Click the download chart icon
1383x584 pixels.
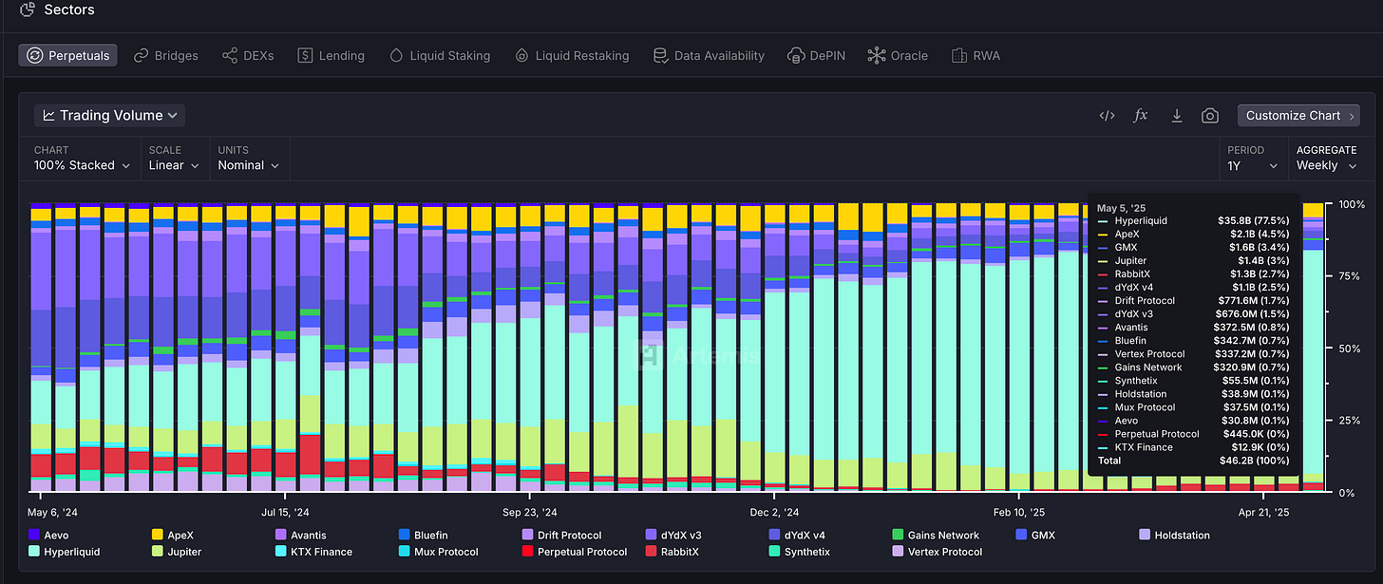click(x=1176, y=116)
